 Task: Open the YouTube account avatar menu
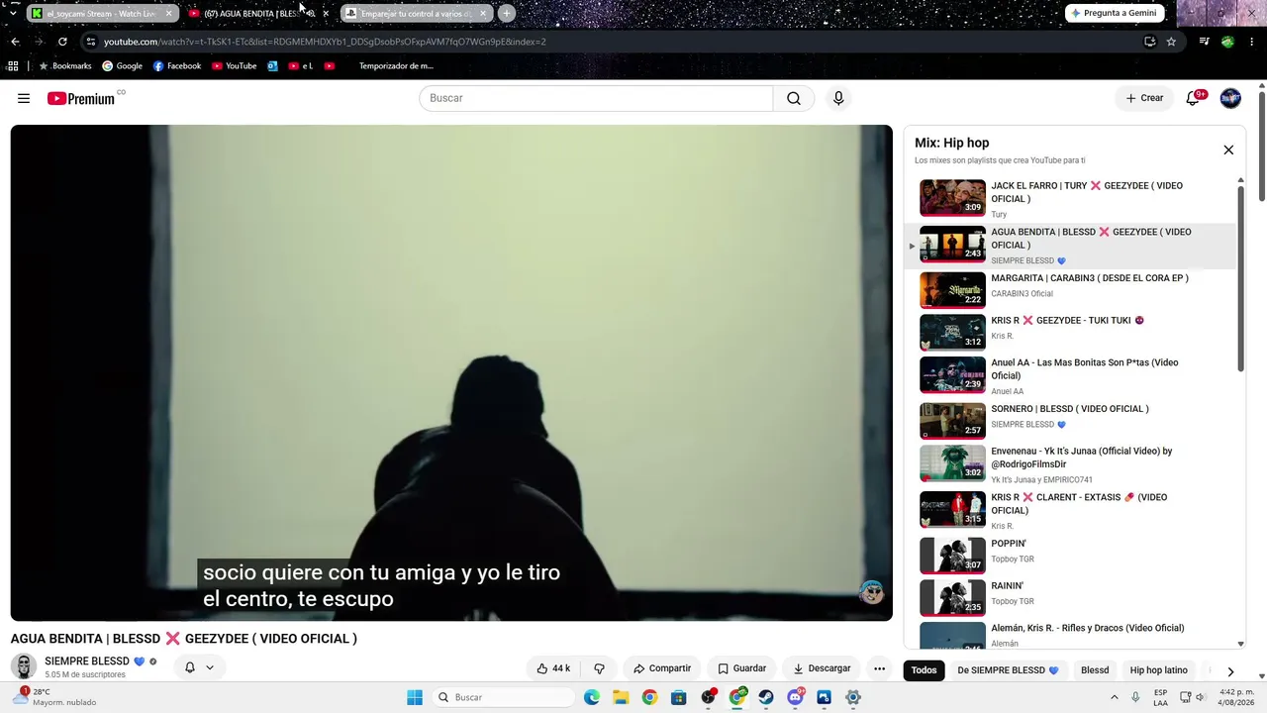1230,98
